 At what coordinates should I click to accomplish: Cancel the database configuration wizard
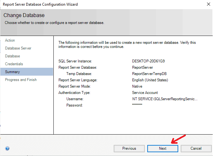pos(196,148)
